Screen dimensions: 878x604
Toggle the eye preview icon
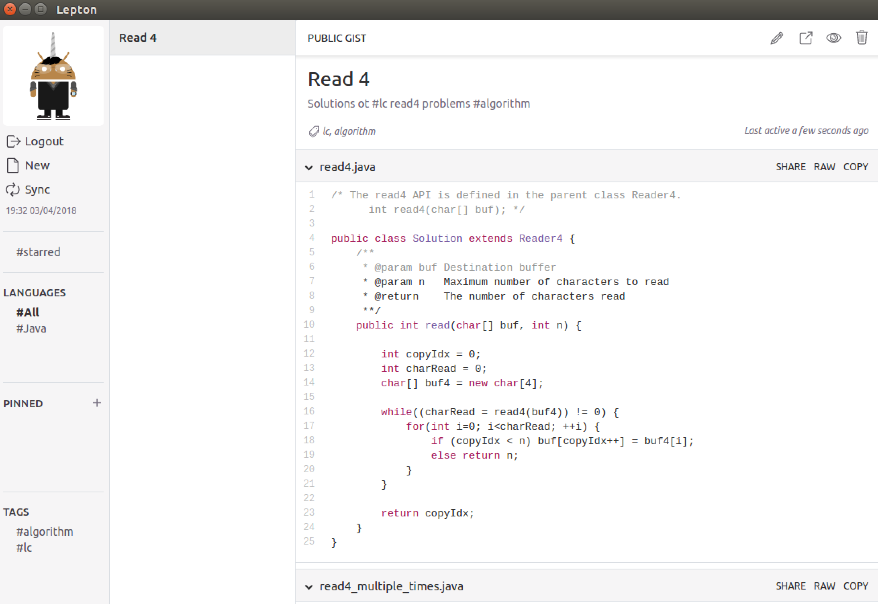833,38
